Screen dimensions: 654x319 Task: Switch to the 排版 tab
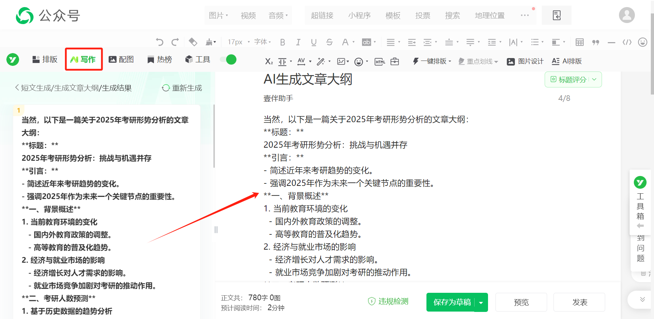45,59
